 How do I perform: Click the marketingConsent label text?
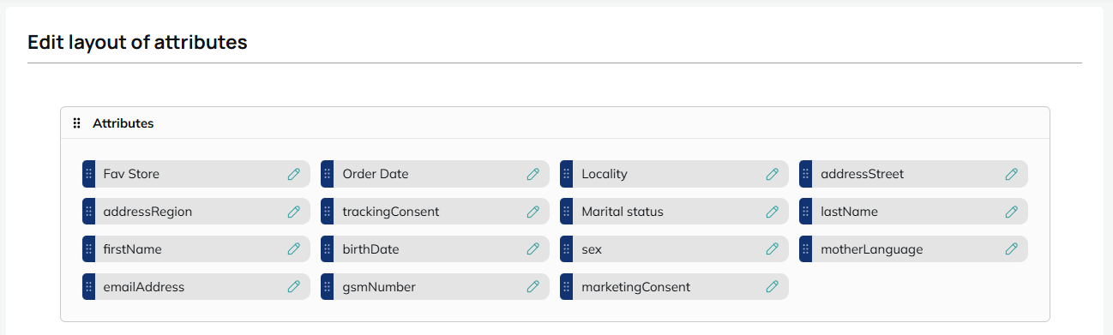click(635, 287)
